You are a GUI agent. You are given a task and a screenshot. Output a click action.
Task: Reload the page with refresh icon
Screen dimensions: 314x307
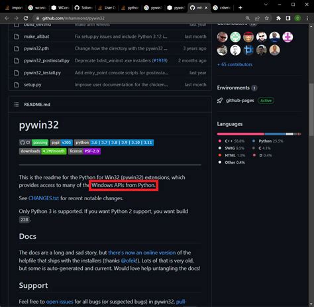(x=26, y=18)
